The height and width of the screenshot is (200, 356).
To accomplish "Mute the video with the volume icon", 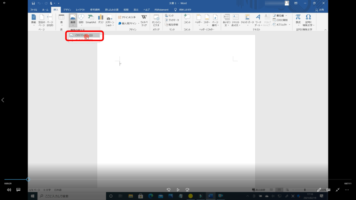I will point(9,190).
